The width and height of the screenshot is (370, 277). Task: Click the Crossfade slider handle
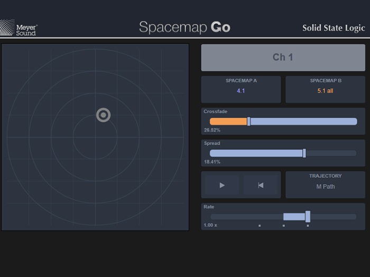[249, 121]
